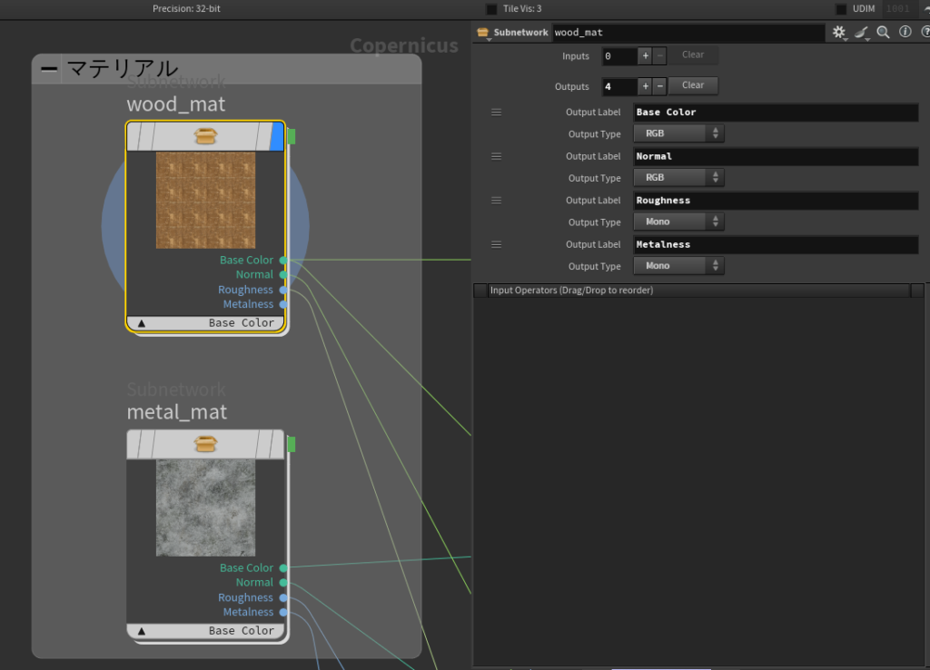Open Output Type dropdown for Roughness

click(x=678, y=222)
